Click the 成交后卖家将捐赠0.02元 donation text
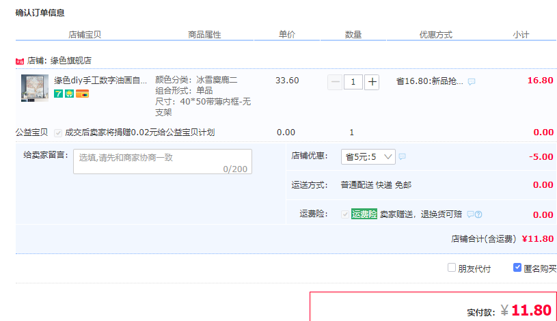This screenshot has width=557, height=321. (x=139, y=132)
